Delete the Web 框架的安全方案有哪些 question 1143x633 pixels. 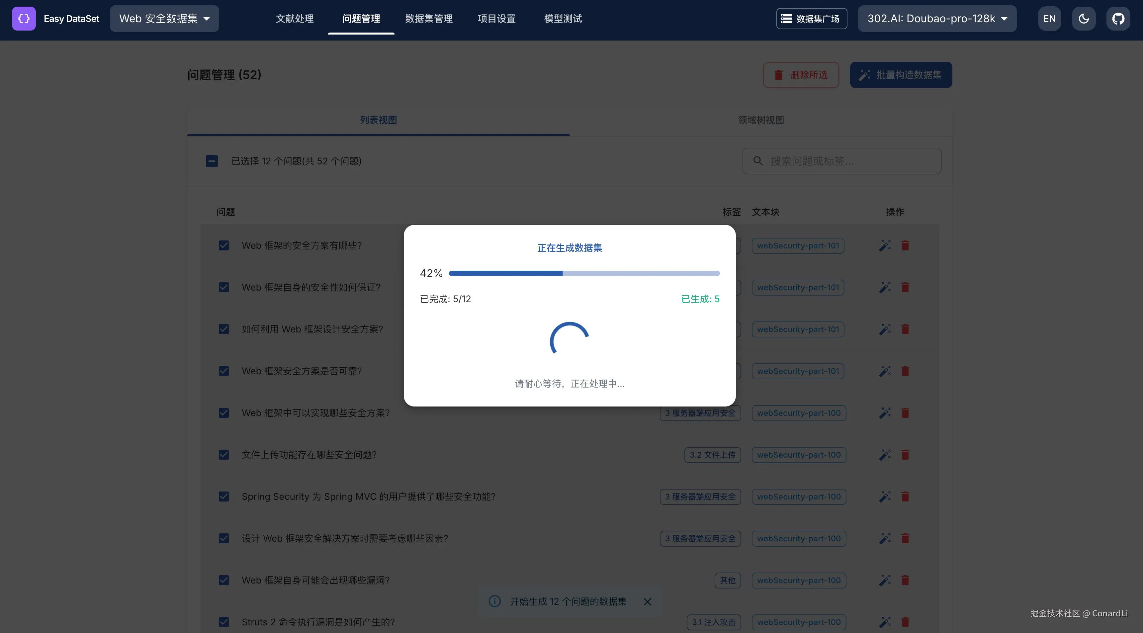tap(905, 245)
